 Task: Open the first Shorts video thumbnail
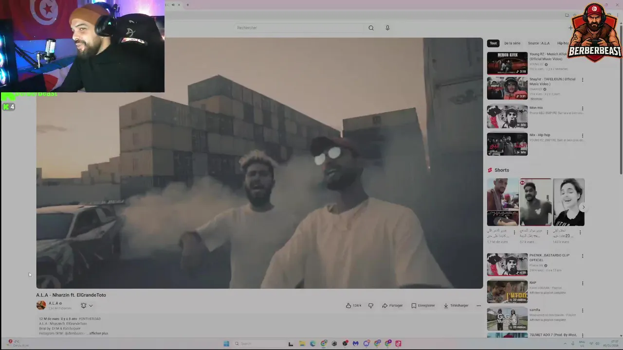pos(503,202)
